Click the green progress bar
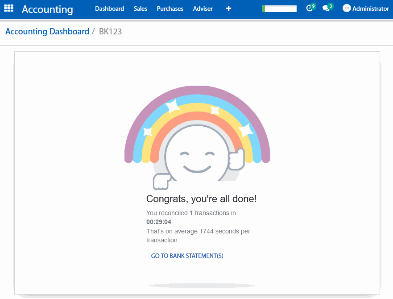The image size is (393, 299). coord(279,8)
